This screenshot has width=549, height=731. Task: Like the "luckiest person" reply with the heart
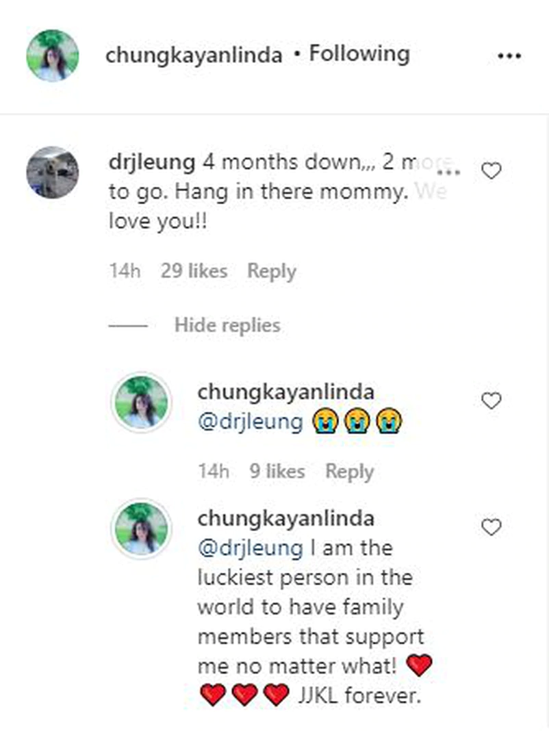coord(491,528)
